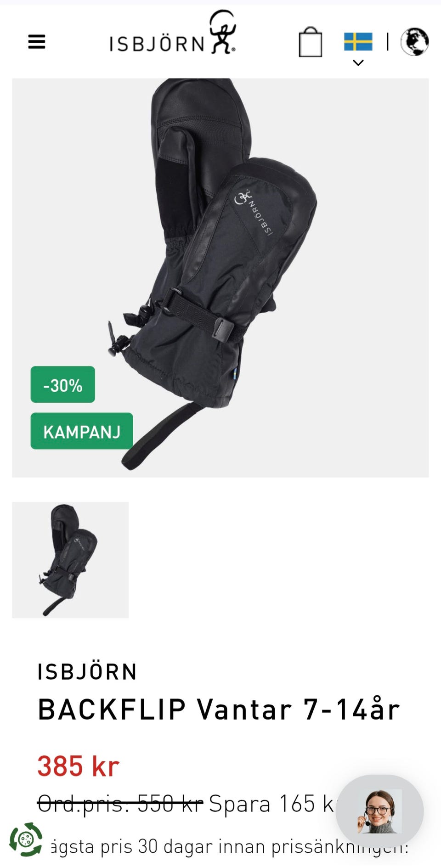Click the struck-through Ord.pris 550 kr text

point(120,804)
